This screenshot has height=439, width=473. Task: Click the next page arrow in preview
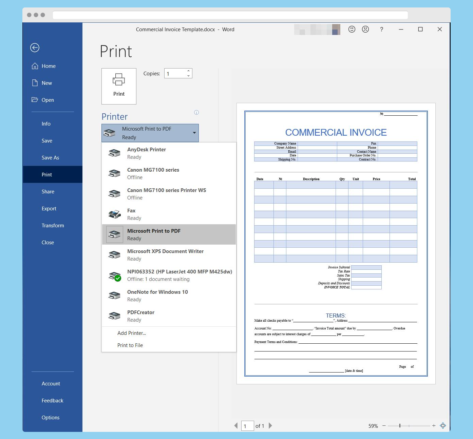tap(270, 426)
